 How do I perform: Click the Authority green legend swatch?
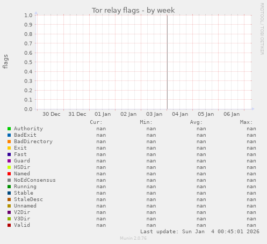(9, 129)
